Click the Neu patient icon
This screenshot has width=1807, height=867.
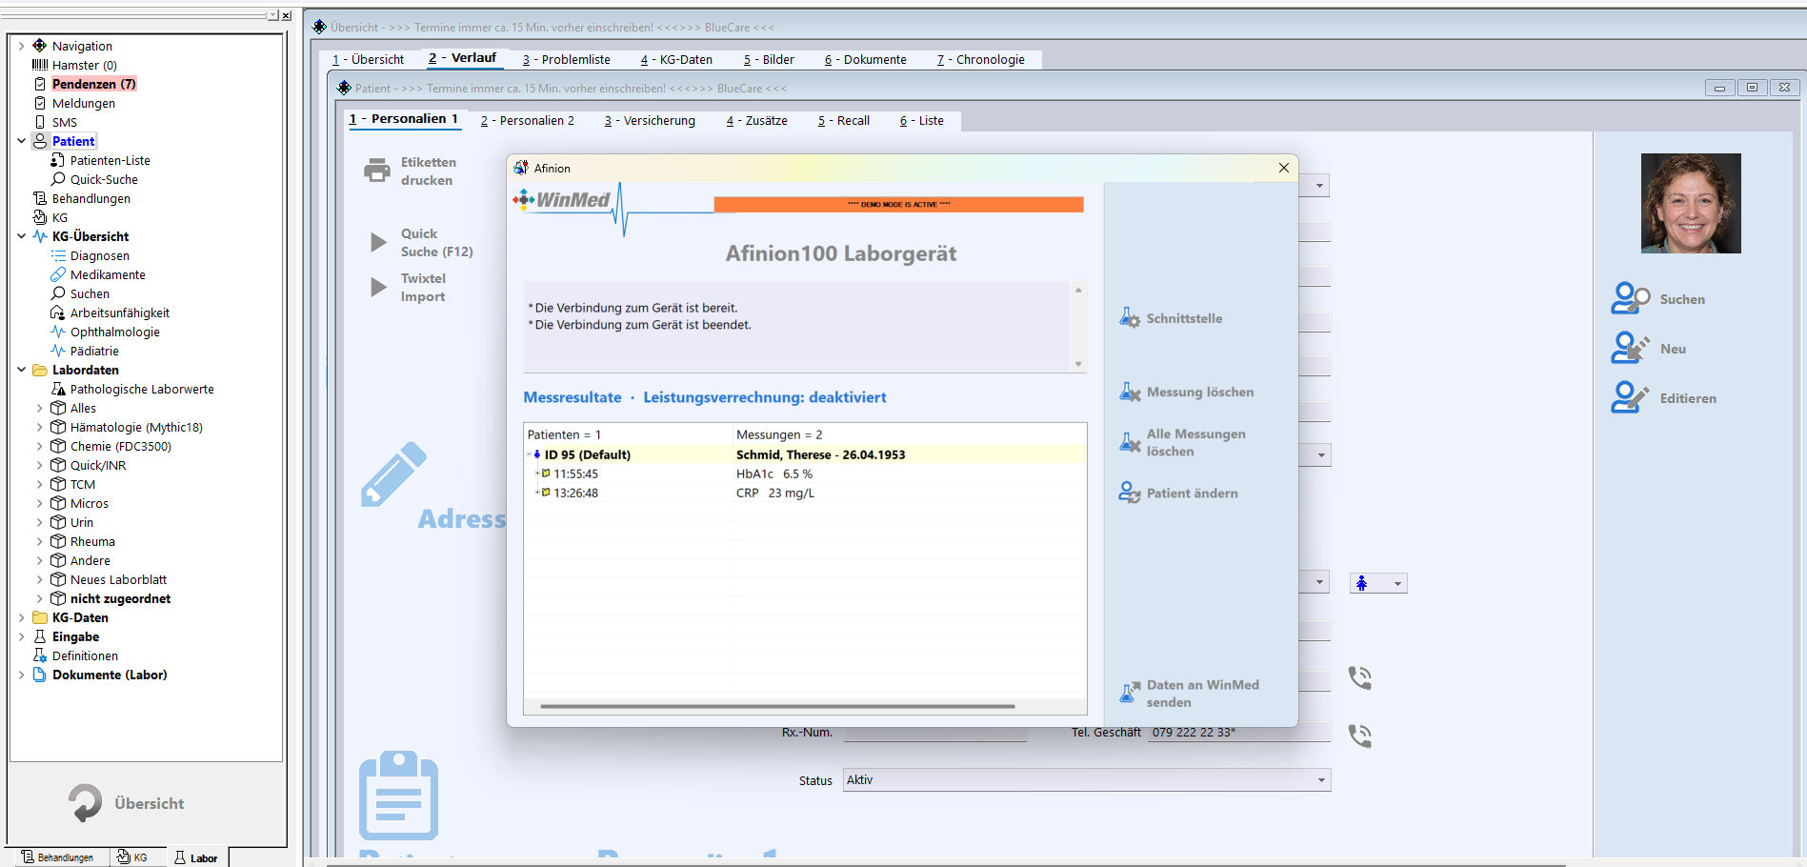(x=1630, y=348)
